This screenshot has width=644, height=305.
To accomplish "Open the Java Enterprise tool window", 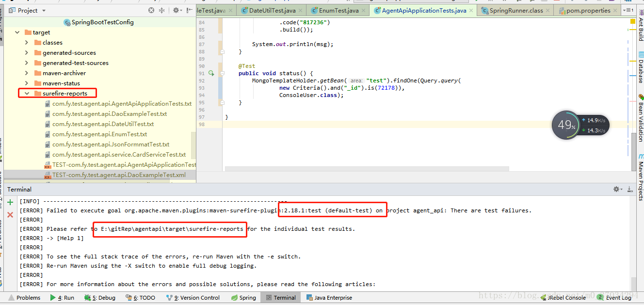I will pos(329,298).
